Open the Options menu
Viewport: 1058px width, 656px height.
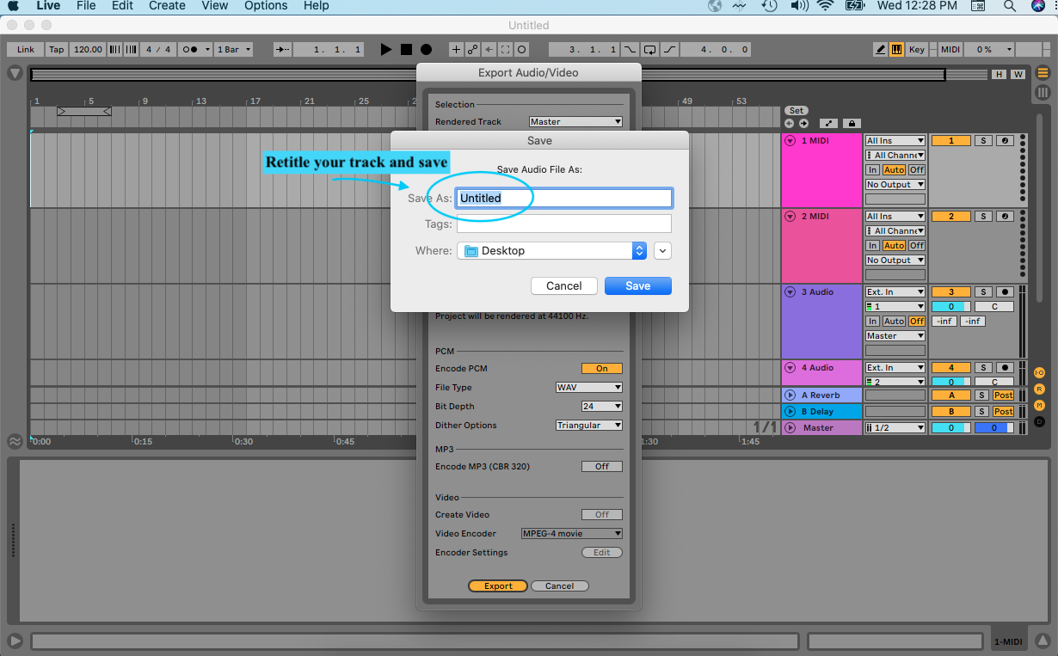click(266, 6)
